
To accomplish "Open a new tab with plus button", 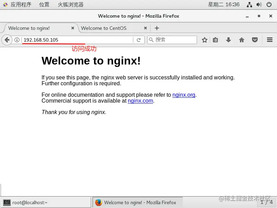I will tap(157, 28).
